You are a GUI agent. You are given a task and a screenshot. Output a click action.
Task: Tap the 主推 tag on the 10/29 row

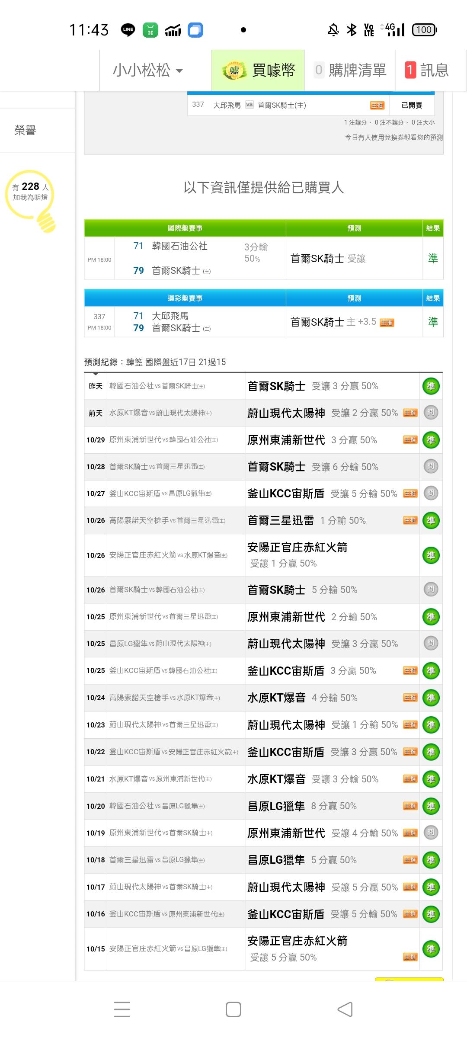(x=410, y=440)
